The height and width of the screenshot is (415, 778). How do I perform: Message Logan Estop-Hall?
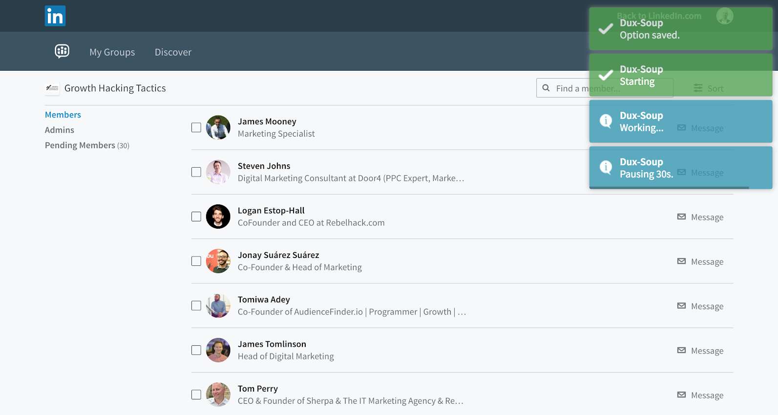click(700, 217)
